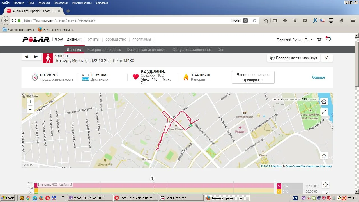Go to previous training with left arrow
Screen dimensions: 359x202
click(26, 57)
